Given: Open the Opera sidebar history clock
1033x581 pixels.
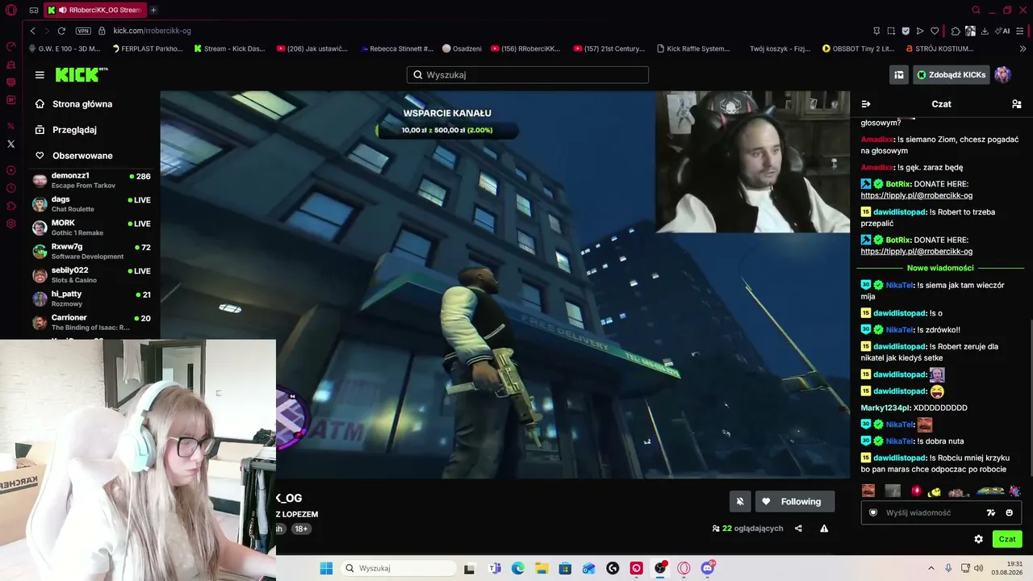Looking at the screenshot, I should coord(10,188).
